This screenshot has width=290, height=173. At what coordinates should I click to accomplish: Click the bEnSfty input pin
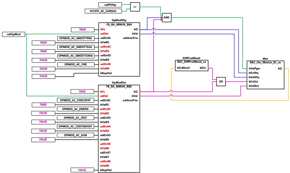point(254,73)
